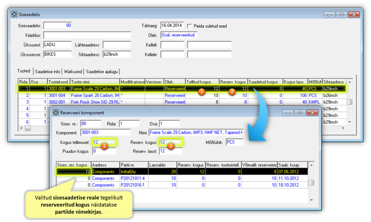Viewport: 371px width, 222px height.
Task: Click the Lähteaadress input field
Action: click(x=117, y=45)
